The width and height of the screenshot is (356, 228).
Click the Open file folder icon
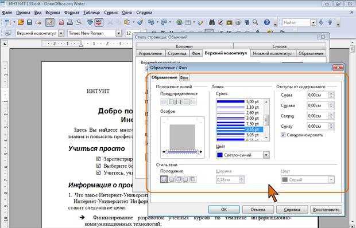(21, 22)
